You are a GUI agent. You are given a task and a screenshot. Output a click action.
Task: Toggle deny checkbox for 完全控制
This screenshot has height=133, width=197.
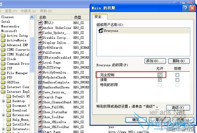pyautogui.click(x=177, y=75)
